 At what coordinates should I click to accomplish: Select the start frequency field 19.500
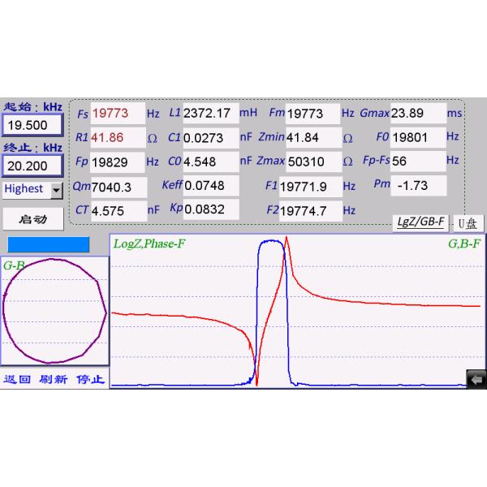pyautogui.click(x=32, y=125)
